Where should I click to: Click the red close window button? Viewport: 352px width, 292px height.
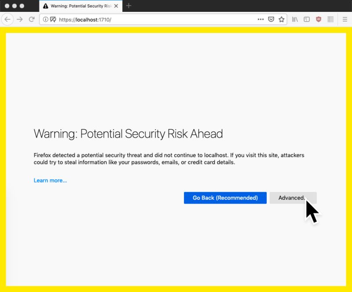click(7, 6)
